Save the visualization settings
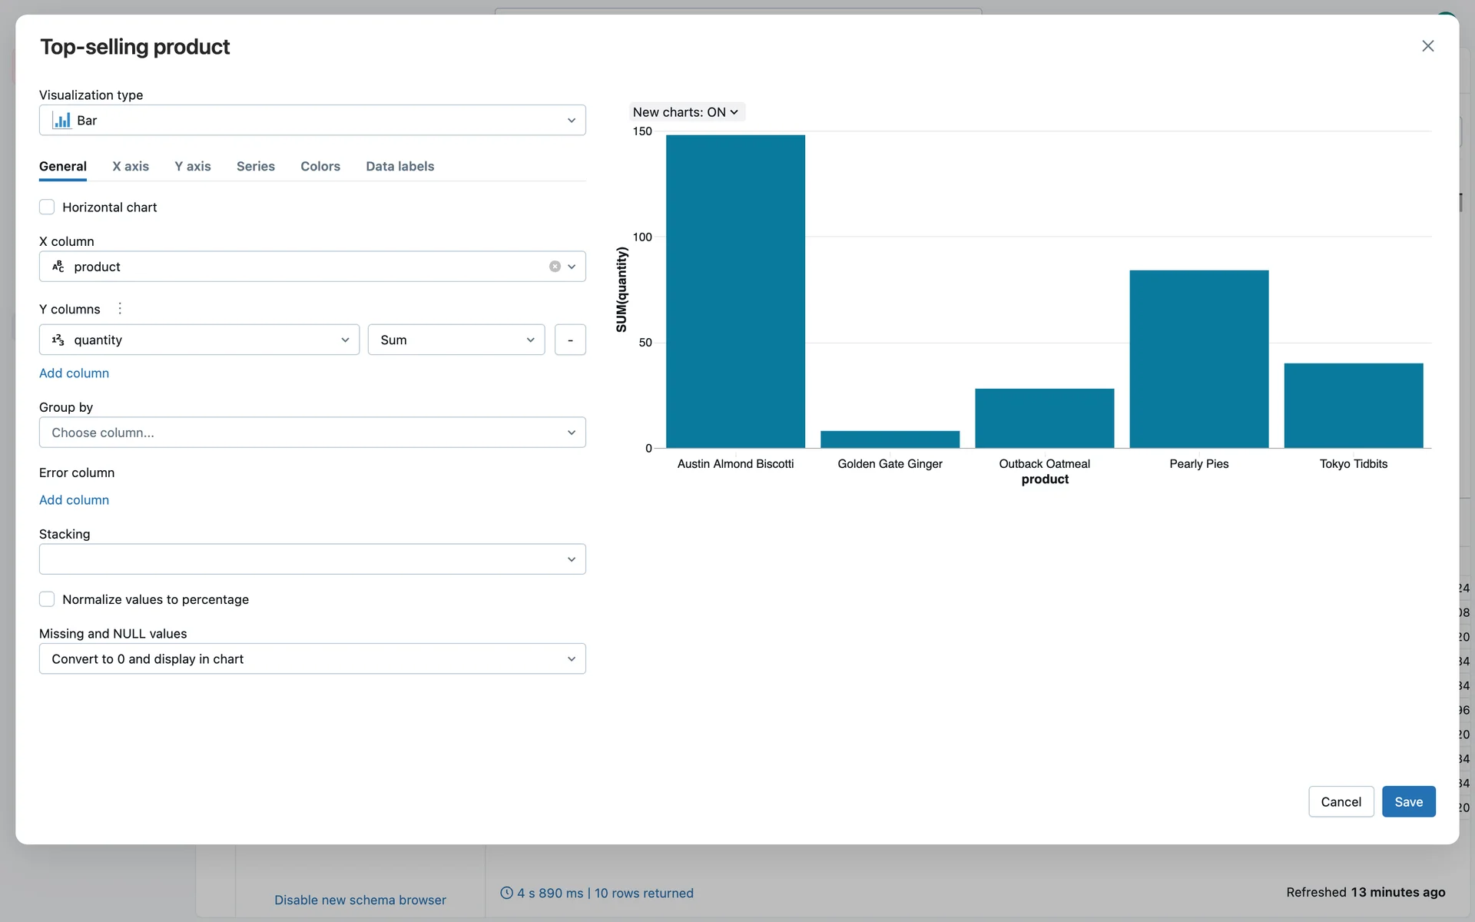The image size is (1475, 922). [1408, 801]
